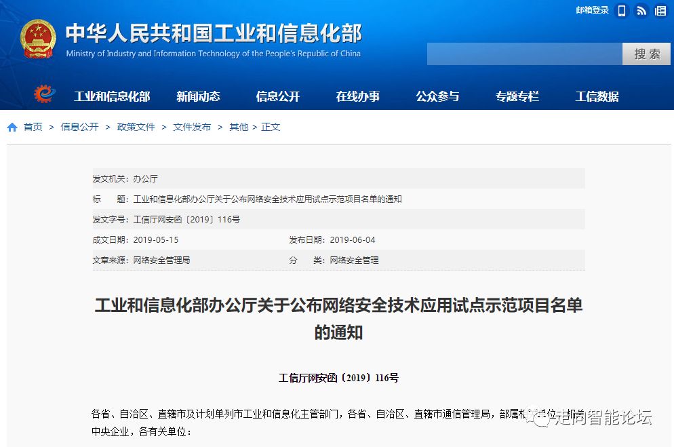This screenshot has height=447, width=674.
Task: Go to 首页 in breadcrumb
Action: (33, 128)
